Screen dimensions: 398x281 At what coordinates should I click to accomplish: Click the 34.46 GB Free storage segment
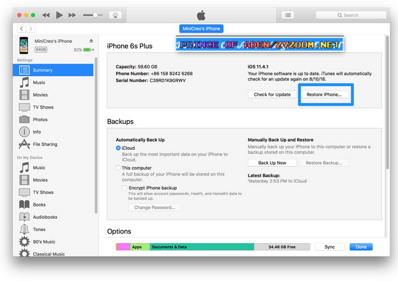282,246
